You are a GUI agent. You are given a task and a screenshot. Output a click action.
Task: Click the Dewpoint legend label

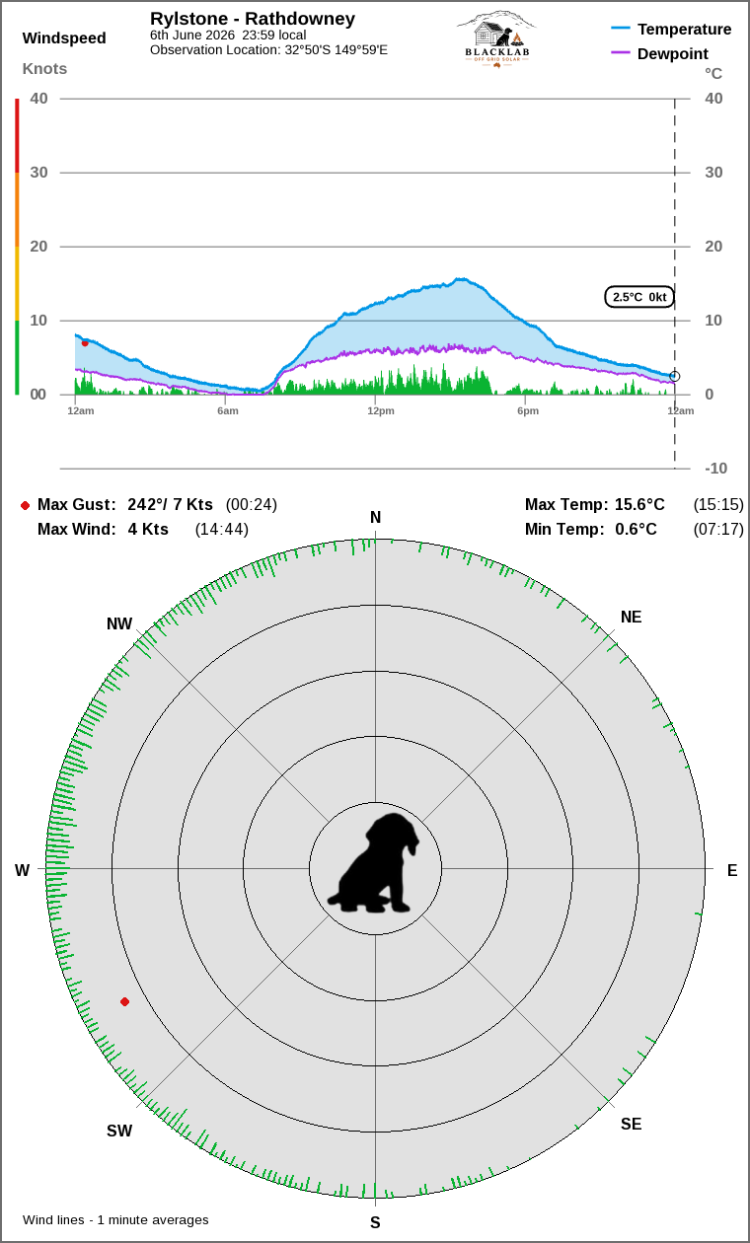point(673,54)
